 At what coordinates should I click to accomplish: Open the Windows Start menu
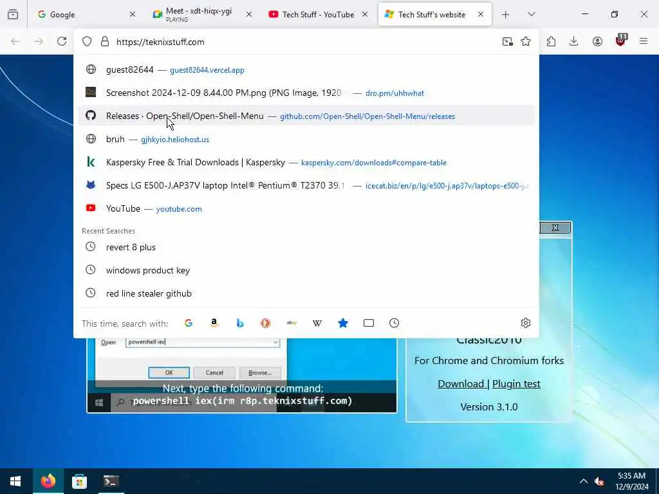[15, 481]
